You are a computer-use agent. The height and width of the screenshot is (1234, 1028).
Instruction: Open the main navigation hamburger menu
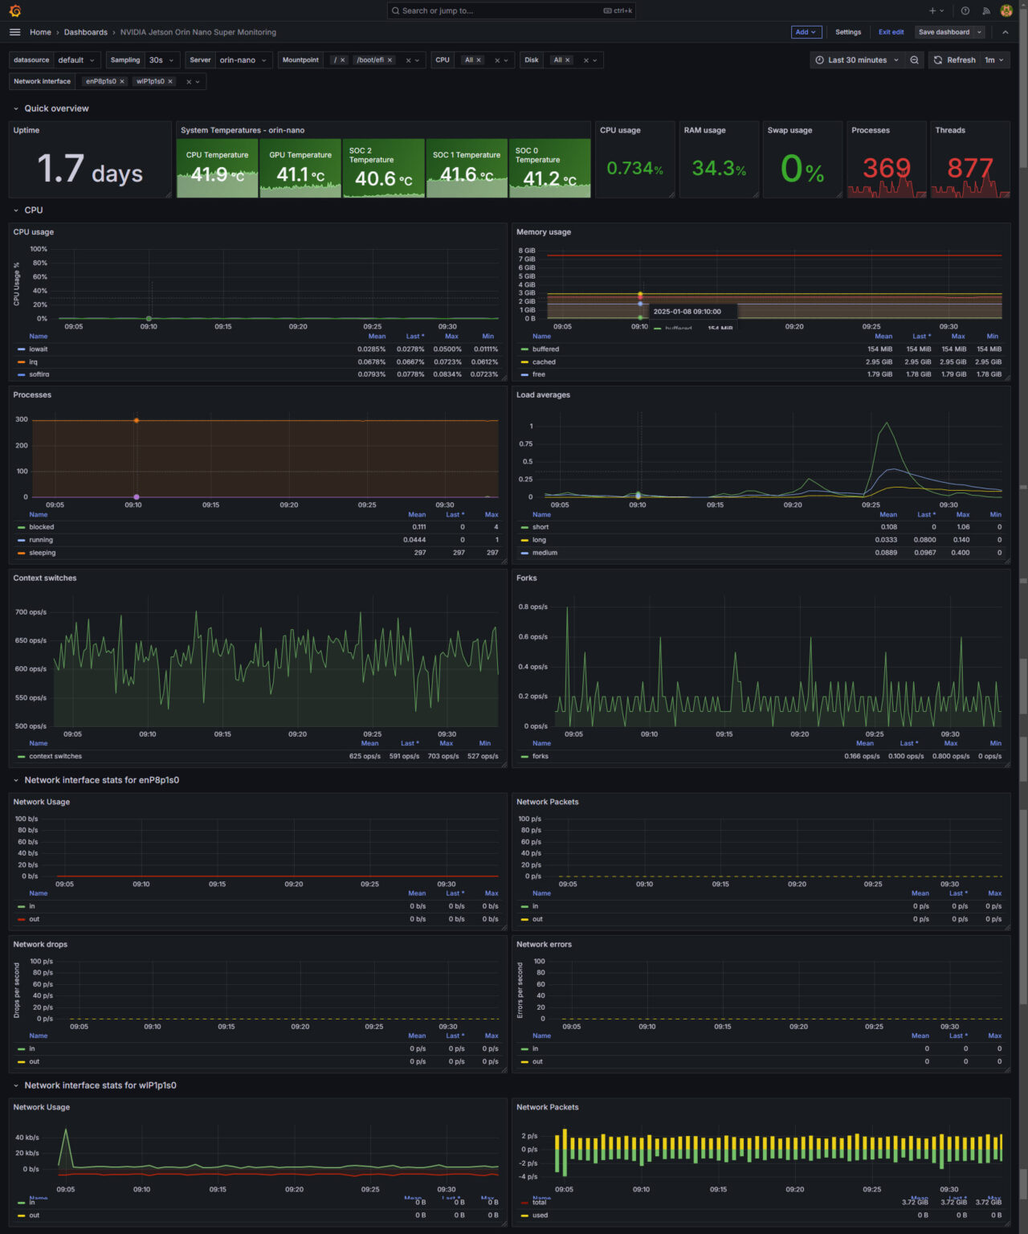[14, 32]
